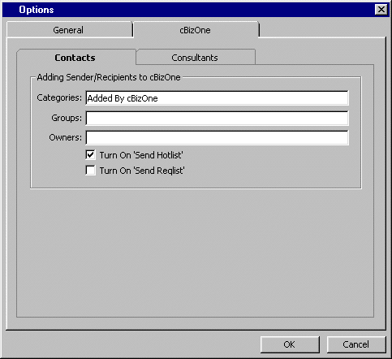
Task: Click inside the Owners input box
Action: (217, 138)
